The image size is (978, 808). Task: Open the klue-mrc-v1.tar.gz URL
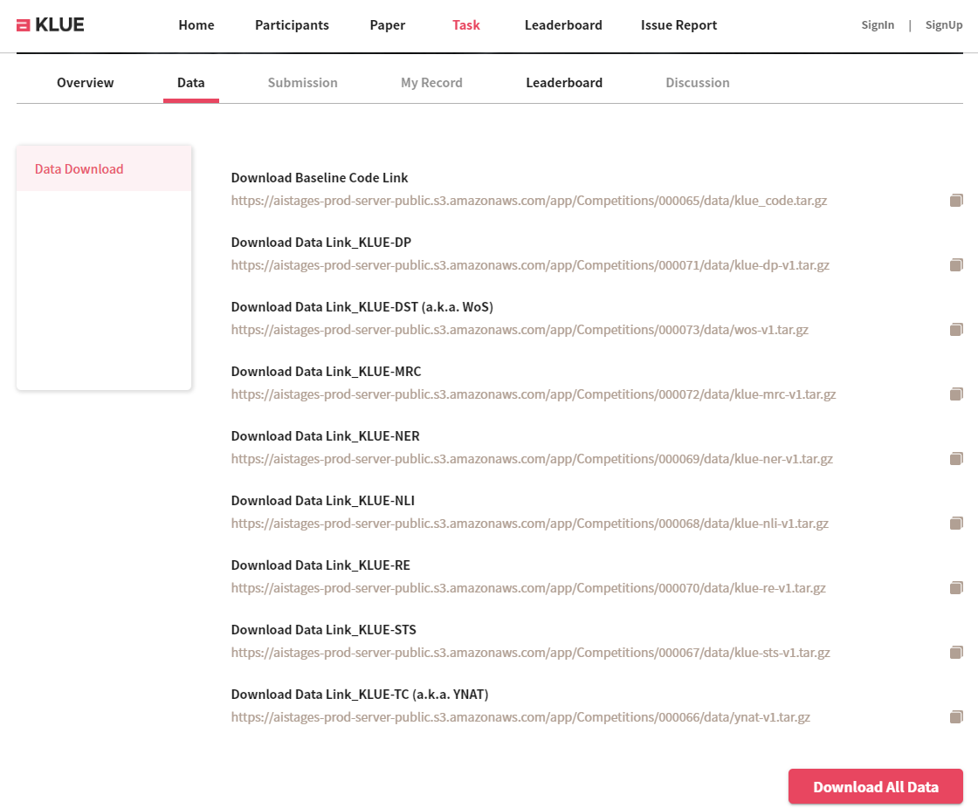[x=533, y=394]
